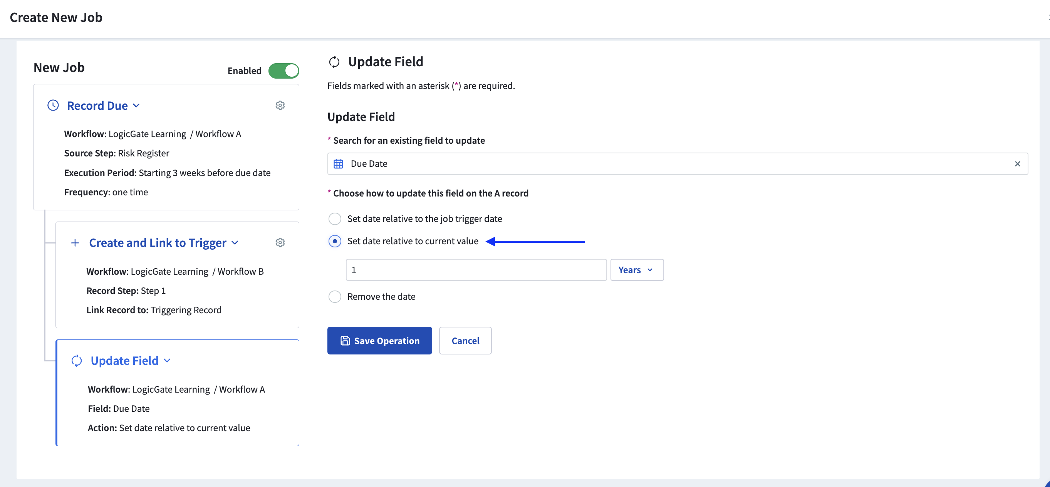Open Create and Link settings gear
1050x487 pixels.
280,243
